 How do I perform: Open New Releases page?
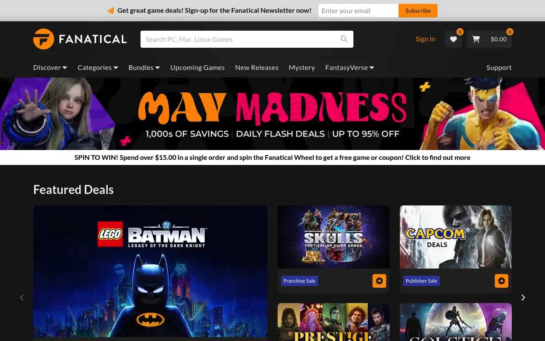tap(257, 67)
